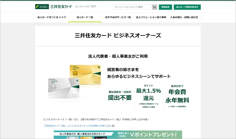236x139 pixels.
Task: Click the 資料請求 green button
Action: pyautogui.click(x=165, y=7)
